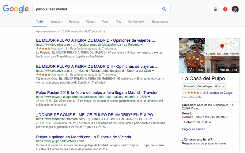Switch to the Maps tab
The height and width of the screenshot is (153, 245).
click(x=105, y=21)
